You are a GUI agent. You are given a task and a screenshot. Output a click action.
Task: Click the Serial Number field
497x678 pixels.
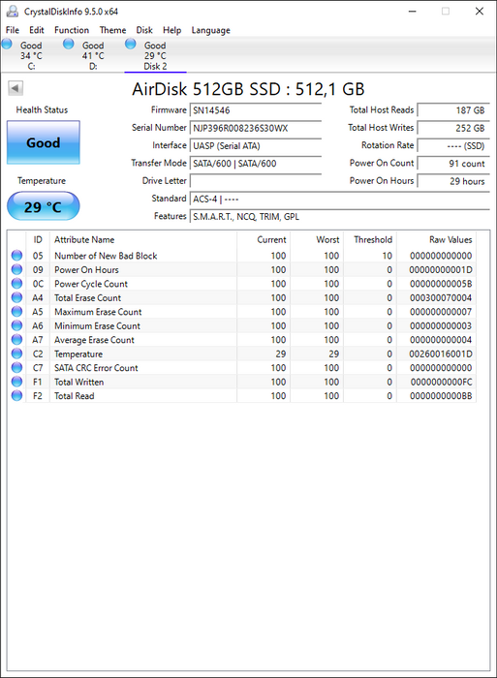tap(256, 128)
